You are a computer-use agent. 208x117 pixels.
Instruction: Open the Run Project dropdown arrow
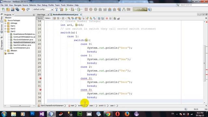[69, 9]
